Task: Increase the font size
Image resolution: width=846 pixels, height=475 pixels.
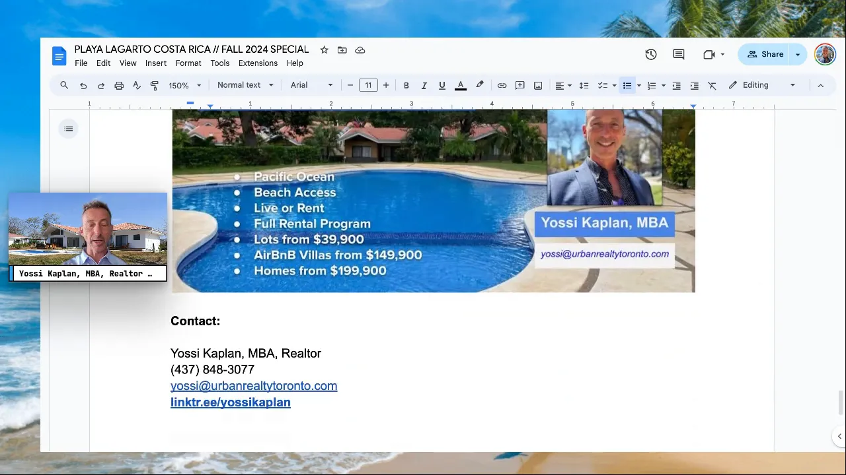Action: click(x=386, y=85)
